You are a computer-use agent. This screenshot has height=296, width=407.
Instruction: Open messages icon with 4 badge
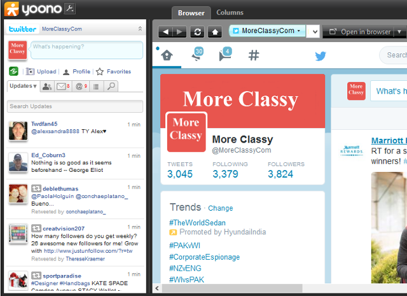coord(225,54)
